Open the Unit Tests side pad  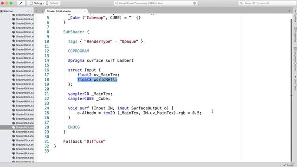coord(295,83)
